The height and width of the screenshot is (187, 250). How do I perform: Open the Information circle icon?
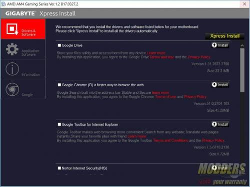(x=12, y=69)
